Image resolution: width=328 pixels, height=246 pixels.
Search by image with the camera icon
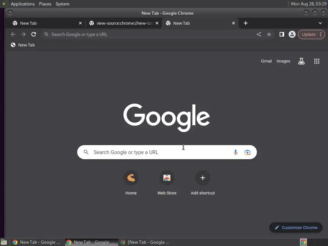[x=247, y=152]
